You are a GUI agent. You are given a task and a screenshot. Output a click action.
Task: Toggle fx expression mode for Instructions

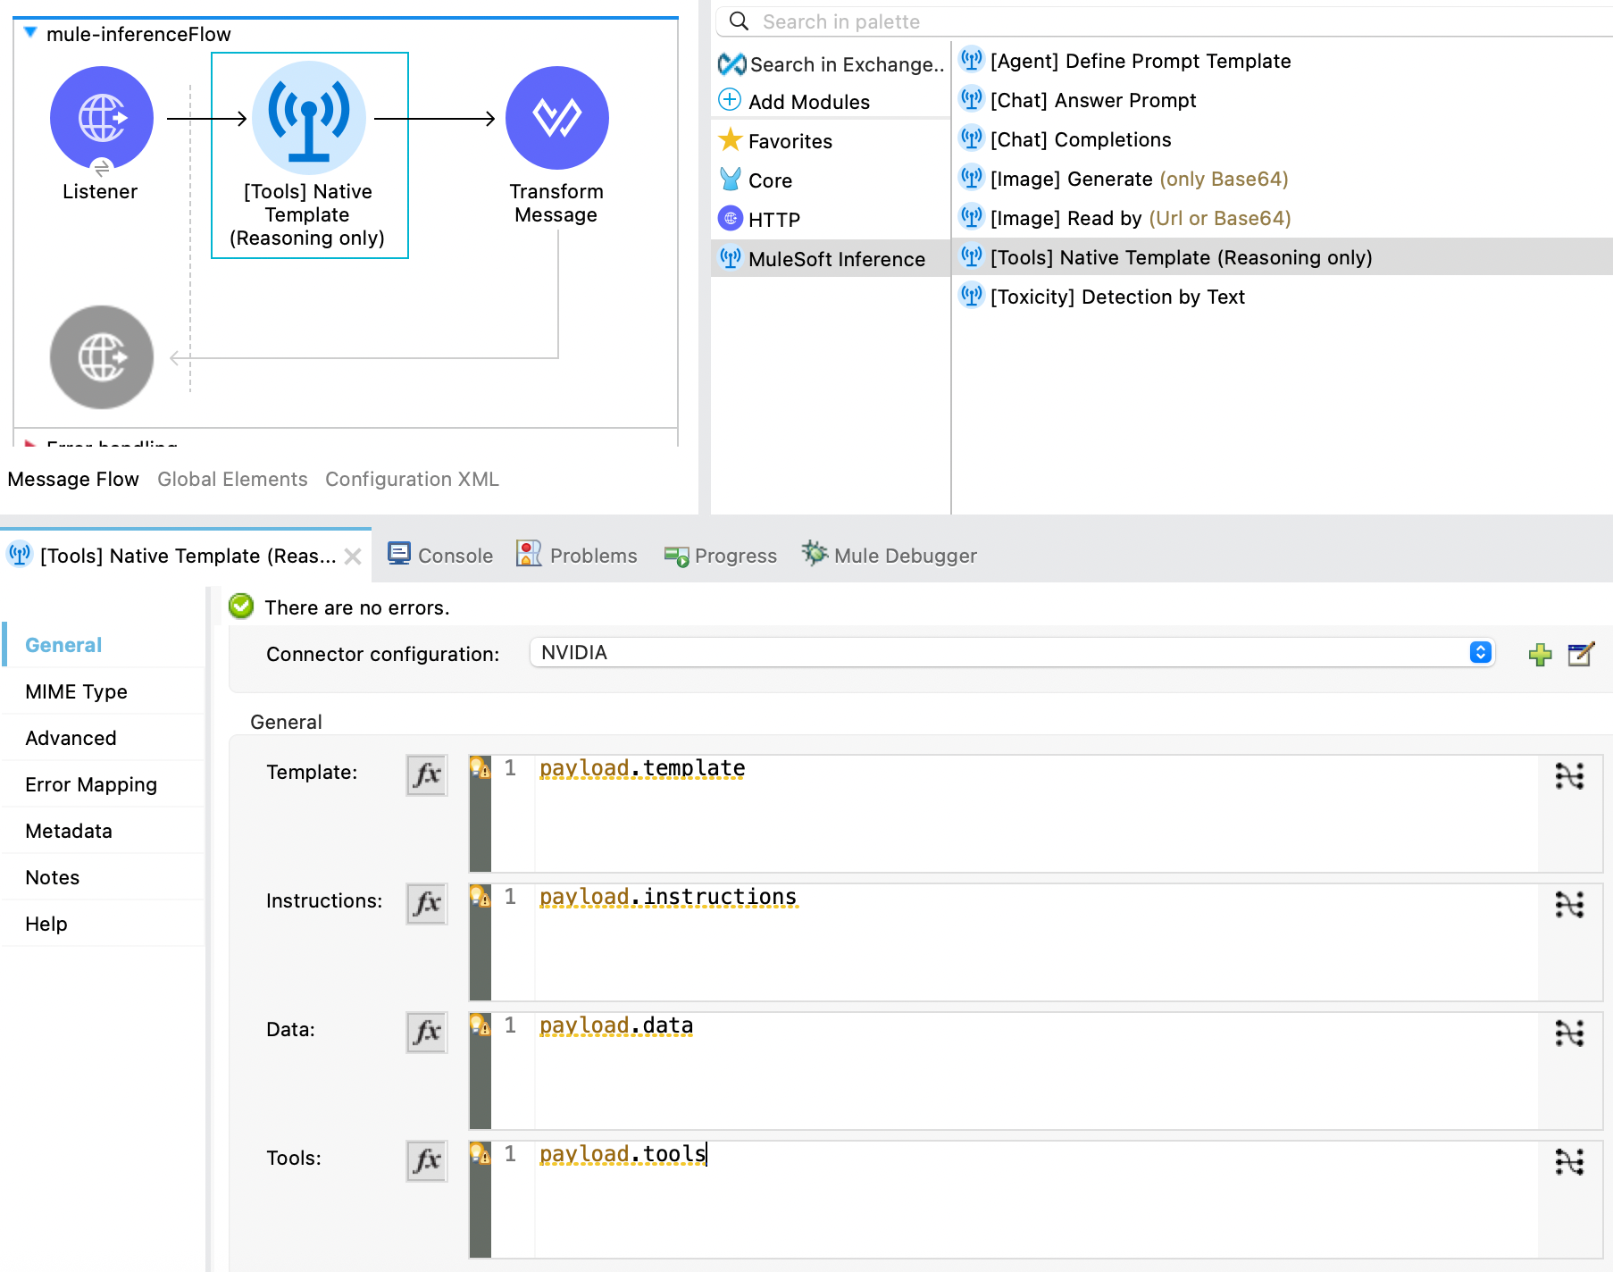point(427,903)
